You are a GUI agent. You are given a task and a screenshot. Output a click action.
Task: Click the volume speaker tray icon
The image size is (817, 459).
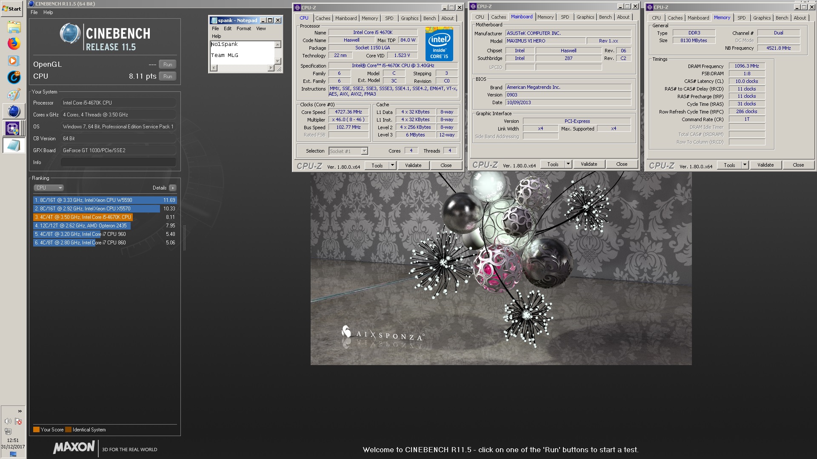8,421
